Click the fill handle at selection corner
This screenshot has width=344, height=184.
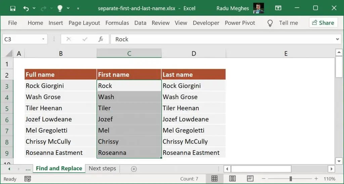point(161,158)
